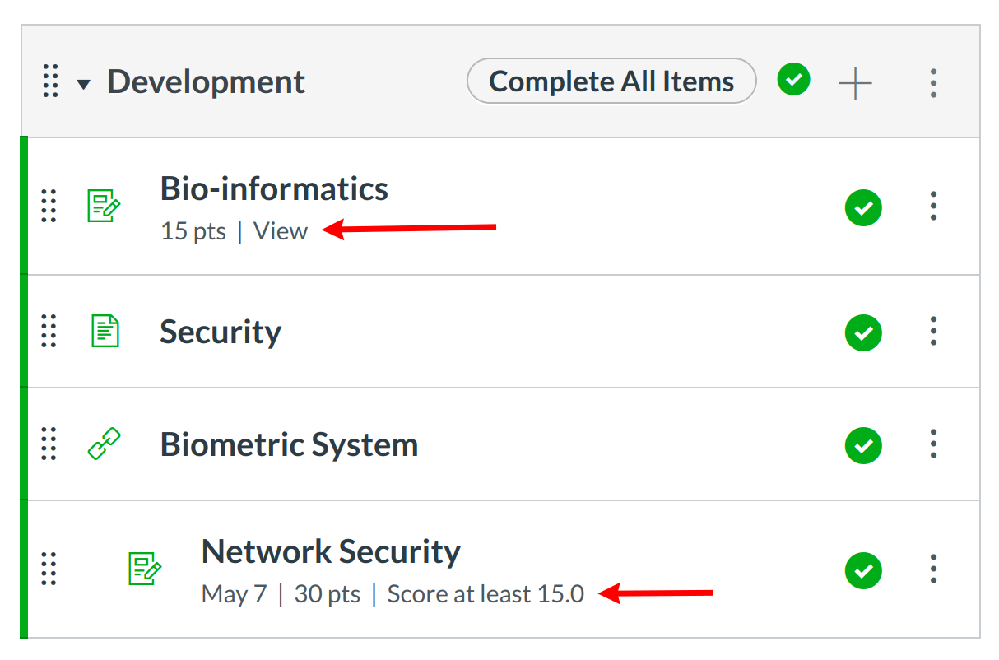The height and width of the screenshot is (660, 999).
Task: Click Complete All Items button
Action: pyautogui.click(x=611, y=81)
